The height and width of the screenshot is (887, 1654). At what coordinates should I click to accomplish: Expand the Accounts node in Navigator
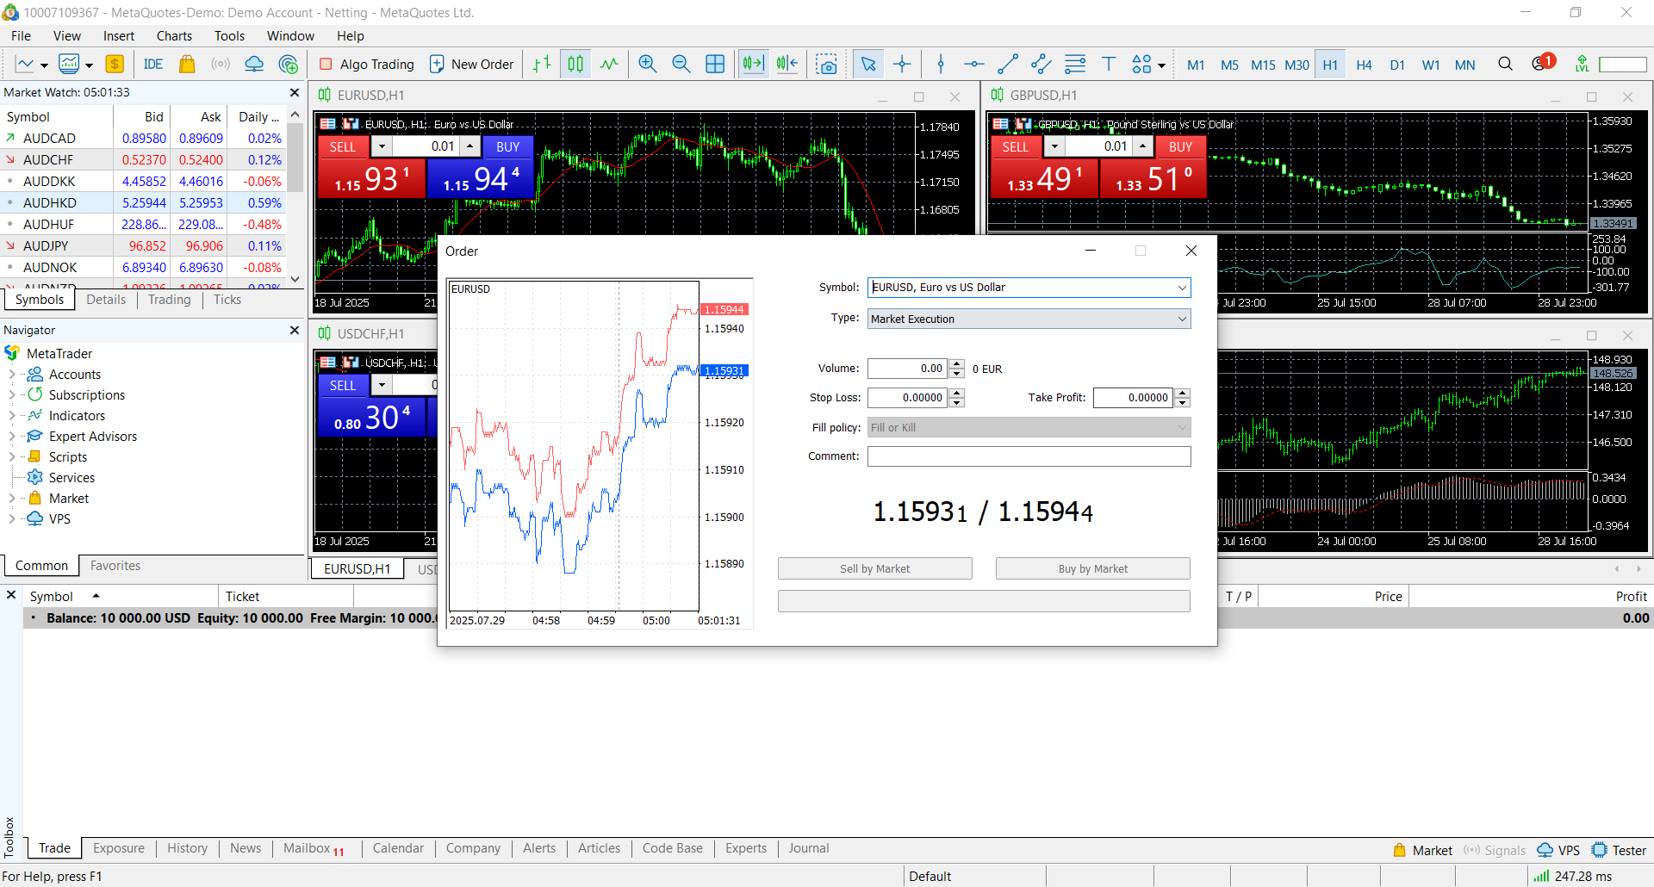(x=12, y=375)
